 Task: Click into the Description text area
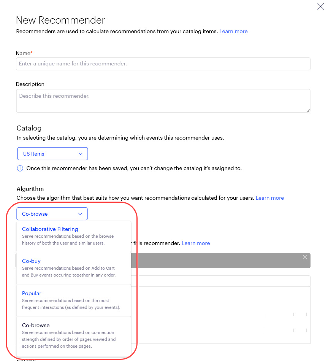163,101
